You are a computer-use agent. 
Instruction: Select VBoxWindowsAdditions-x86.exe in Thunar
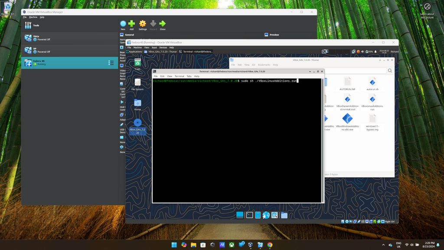coord(347,122)
